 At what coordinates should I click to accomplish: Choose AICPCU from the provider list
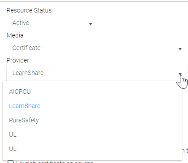[x=20, y=92]
